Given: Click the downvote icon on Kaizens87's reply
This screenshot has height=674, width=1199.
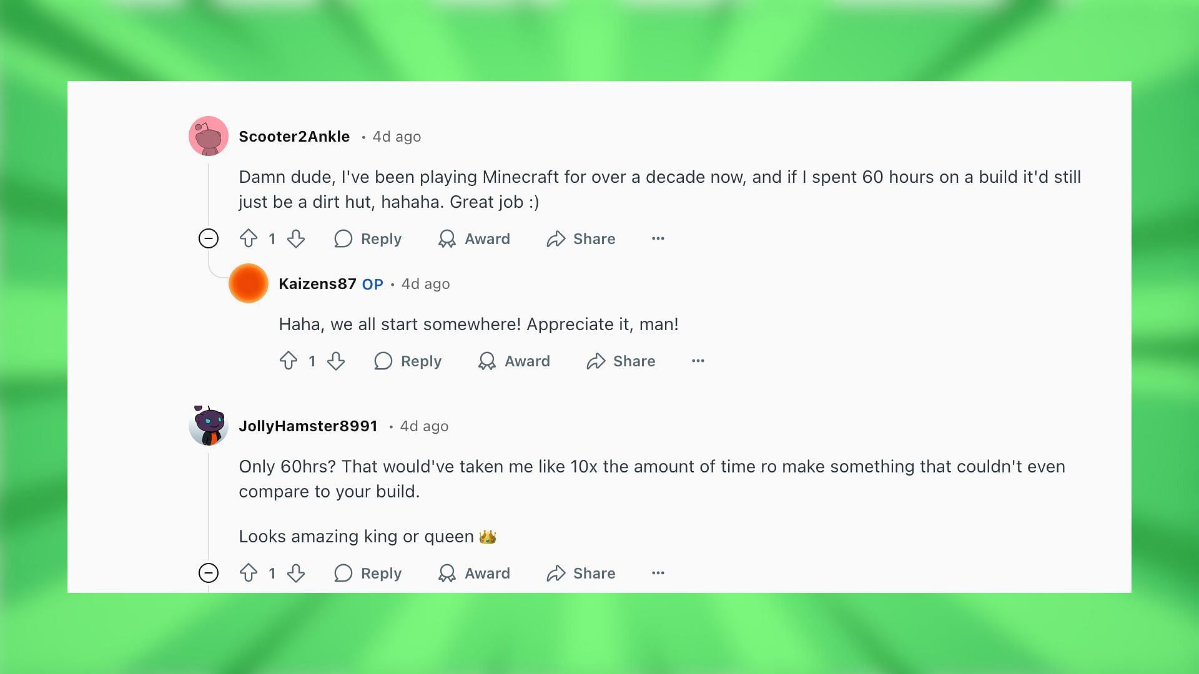Looking at the screenshot, I should point(336,361).
